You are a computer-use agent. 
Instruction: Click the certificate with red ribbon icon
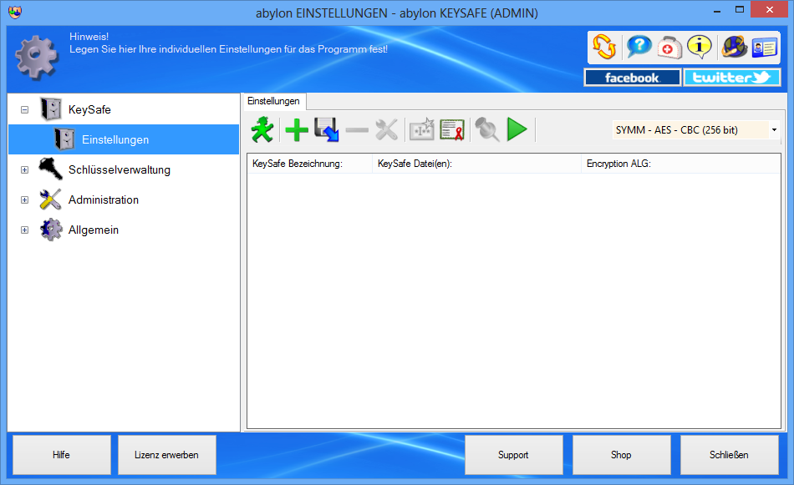coord(452,129)
